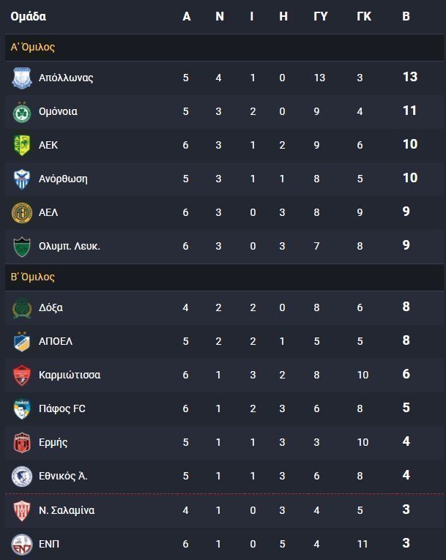Viewport: 446px width, 560px height.
Task: Open the ΑΕΚ yellow-green badge
Action: [x=22, y=145]
